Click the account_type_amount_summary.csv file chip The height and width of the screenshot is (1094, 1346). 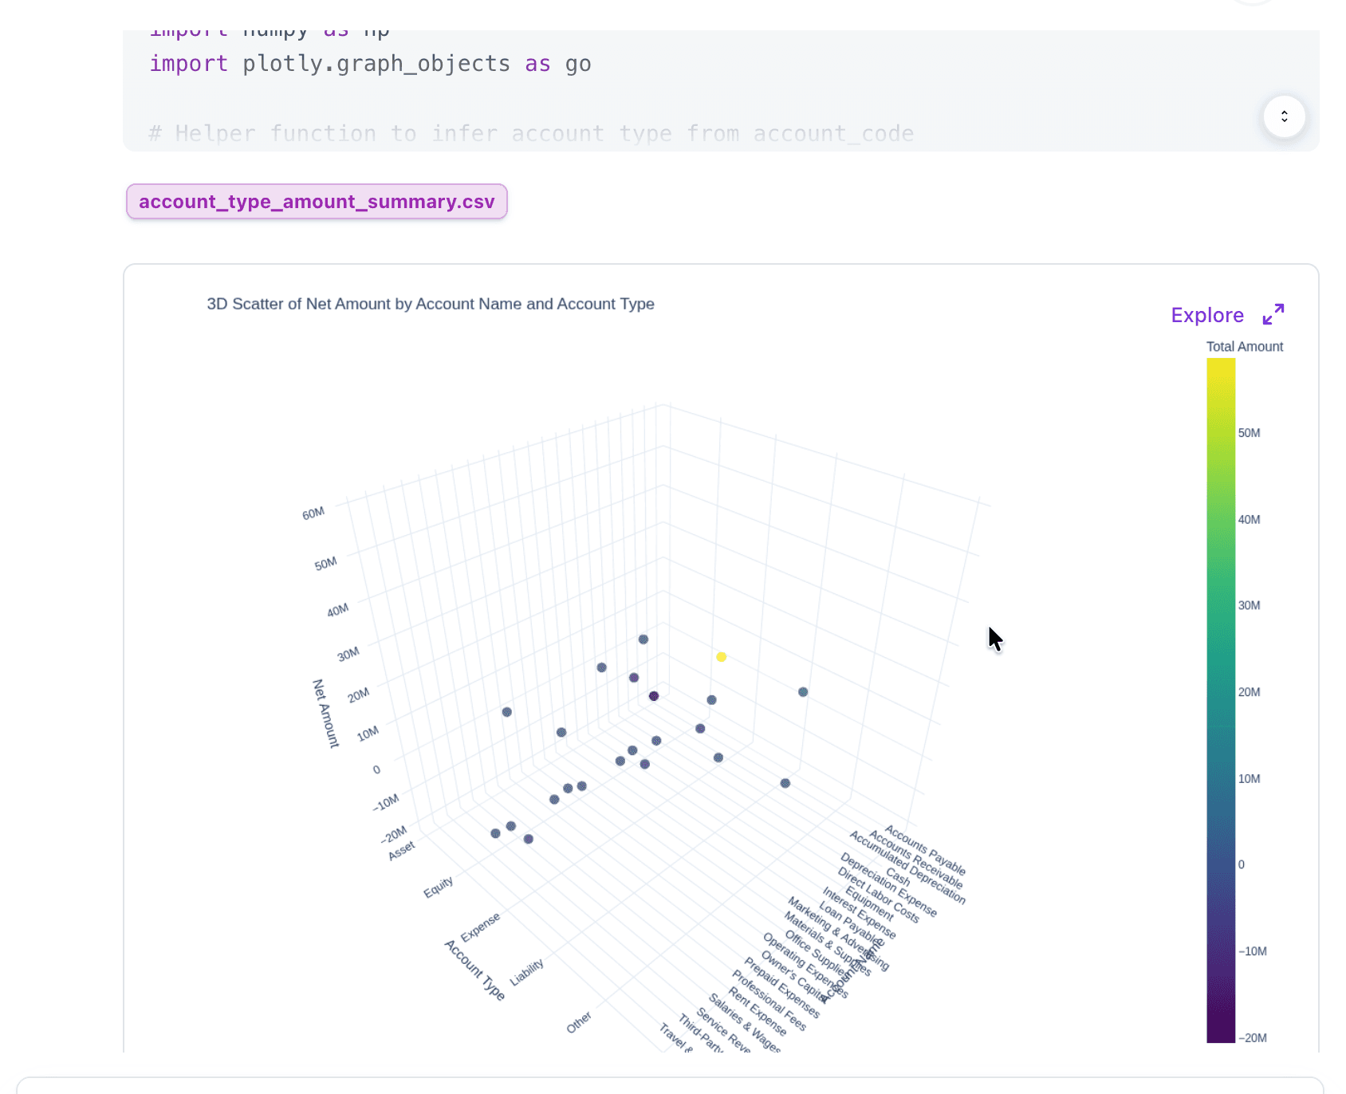tap(317, 202)
